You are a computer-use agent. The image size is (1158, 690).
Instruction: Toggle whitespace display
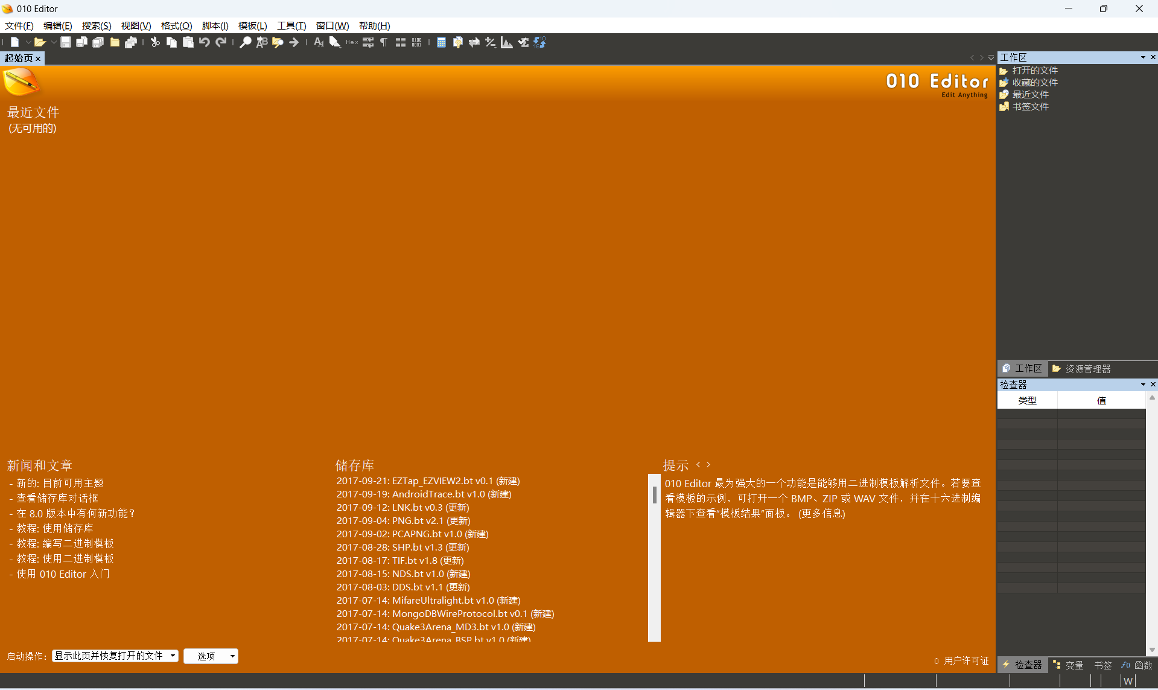coord(384,42)
